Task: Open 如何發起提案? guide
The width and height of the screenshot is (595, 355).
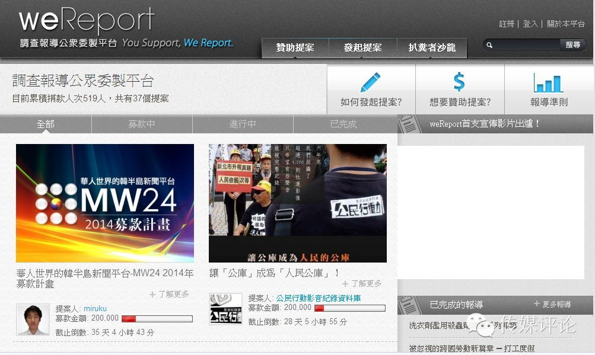Action: tap(371, 89)
